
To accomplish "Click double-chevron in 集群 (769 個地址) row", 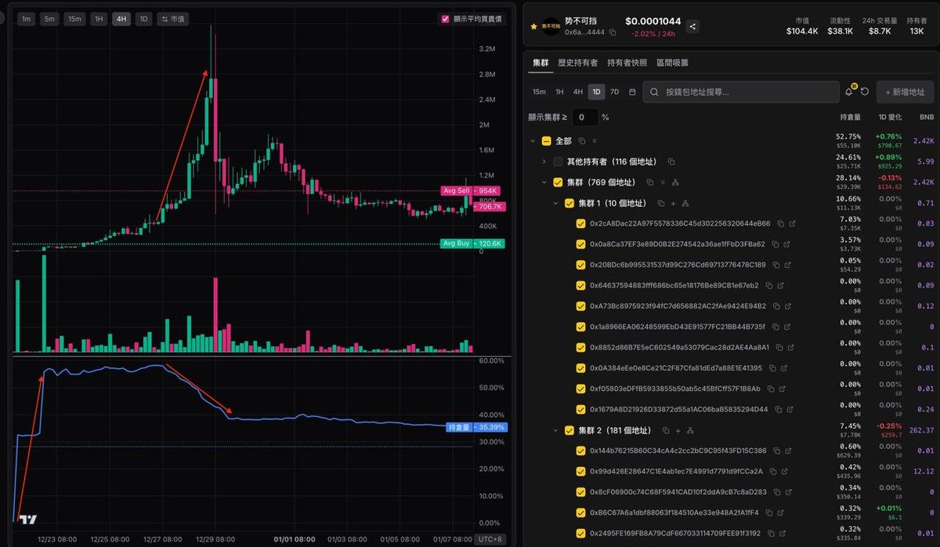I will [x=662, y=183].
